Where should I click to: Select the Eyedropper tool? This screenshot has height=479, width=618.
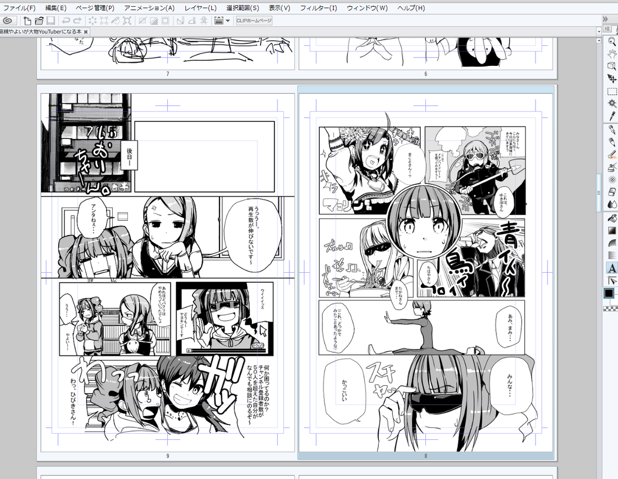(x=612, y=116)
